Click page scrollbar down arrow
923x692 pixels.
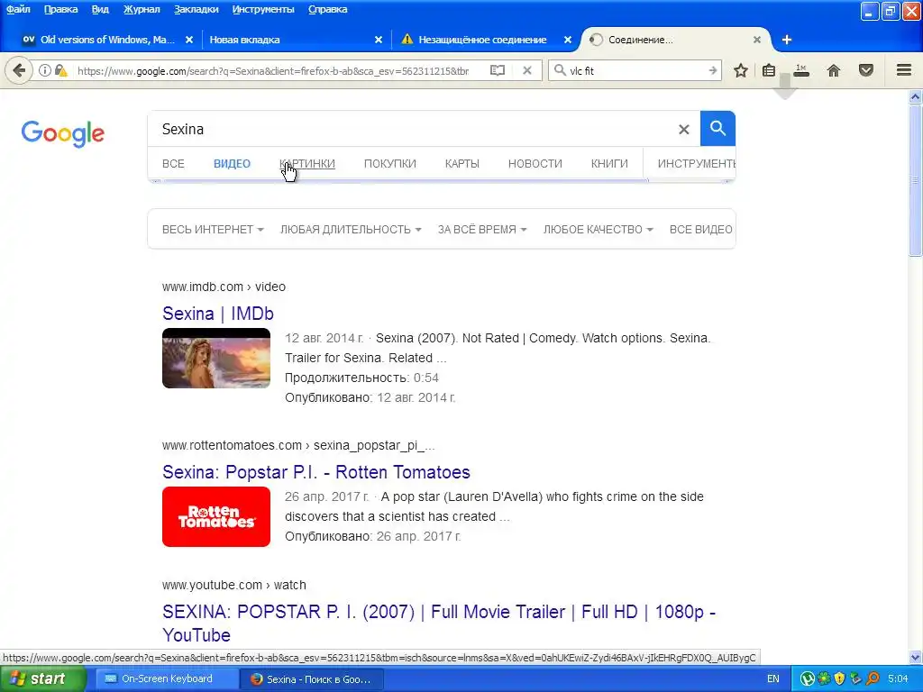(x=916, y=657)
